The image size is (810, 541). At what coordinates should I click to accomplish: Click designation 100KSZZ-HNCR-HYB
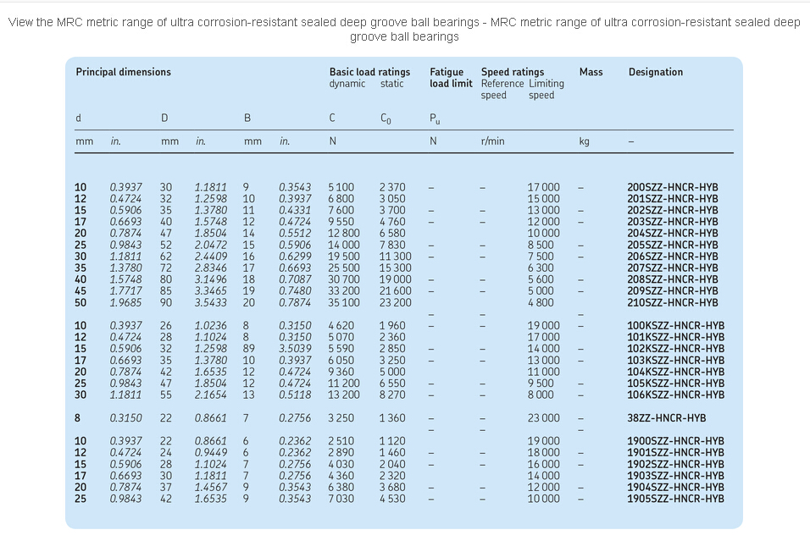(675, 326)
